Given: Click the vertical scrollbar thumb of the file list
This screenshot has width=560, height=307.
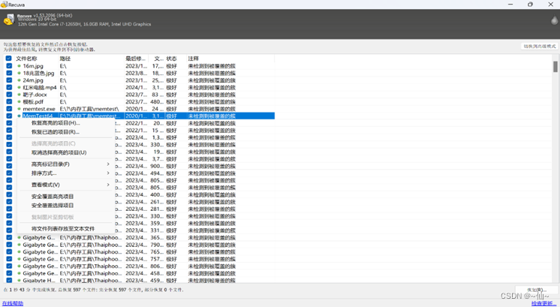Looking at the screenshot, I should 555,67.
